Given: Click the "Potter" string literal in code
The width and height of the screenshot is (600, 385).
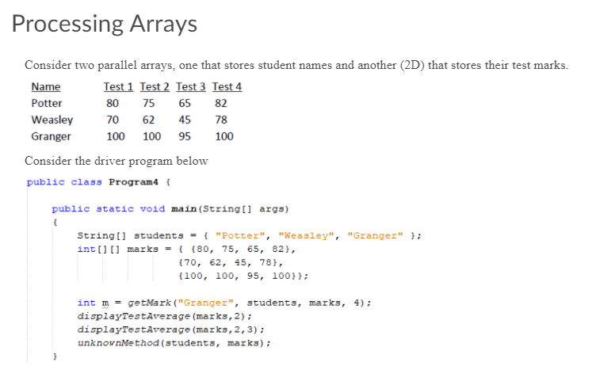Looking at the screenshot, I should point(240,235).
